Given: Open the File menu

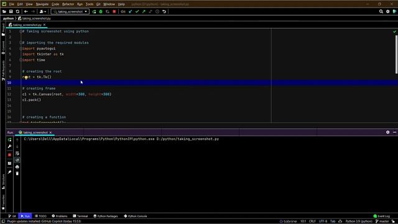Looking at the screenshot, I should click(11, 4).
